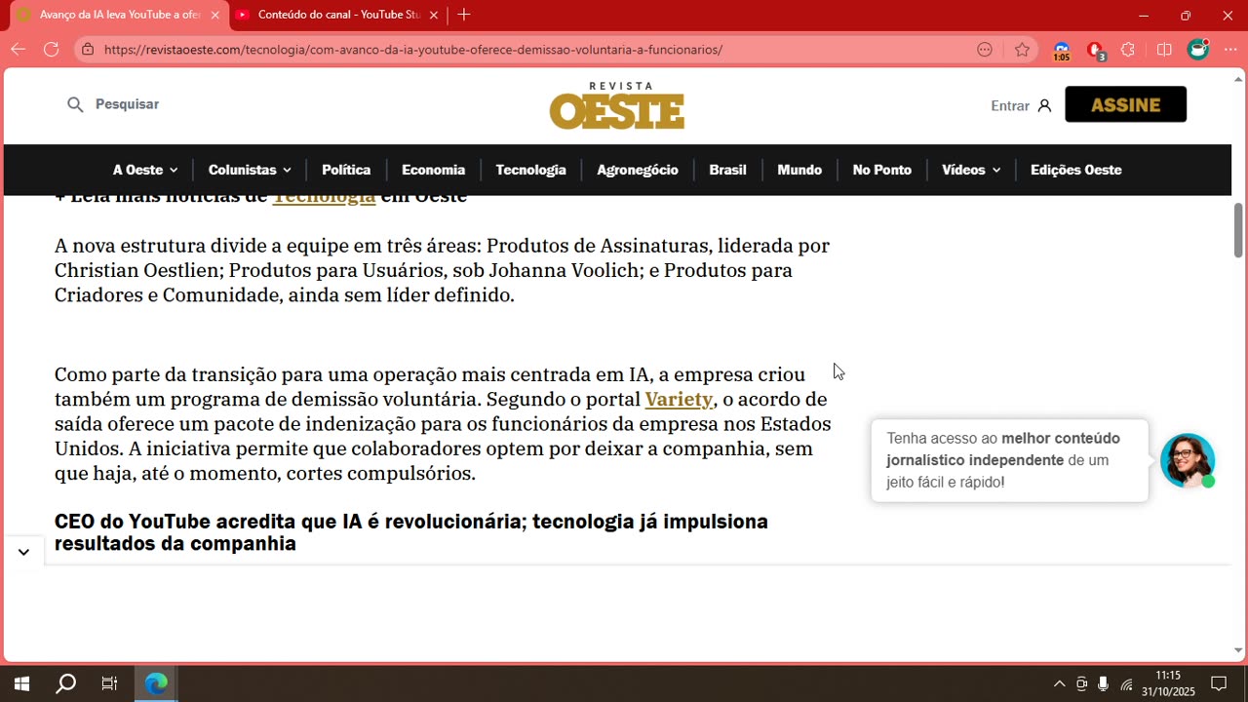
Task: Click the scrollbar down arrow
Action: pos(1238,650)
